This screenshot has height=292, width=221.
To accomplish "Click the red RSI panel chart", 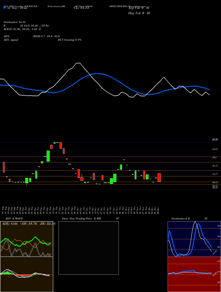I will point(194,274).
